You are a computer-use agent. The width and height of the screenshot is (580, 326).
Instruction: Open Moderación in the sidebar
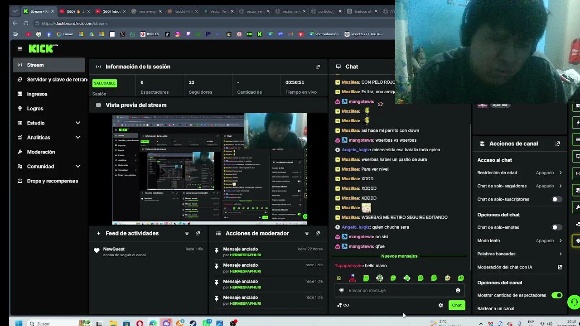pyautogui.click(x=49, y=152)
